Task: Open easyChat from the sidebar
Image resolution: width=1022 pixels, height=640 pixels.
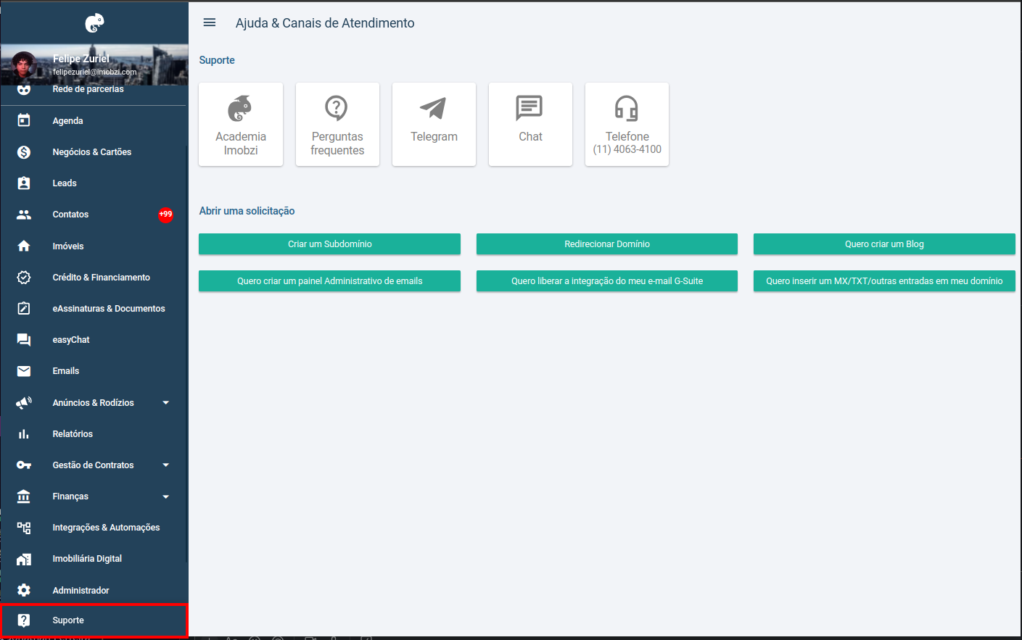Action: point(94,340)
